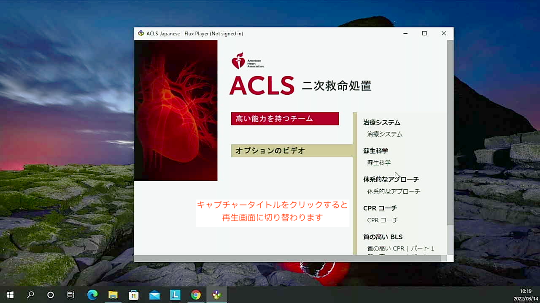The height and width of the screenshot is (303, 540).
Task: Close the Flux Player window
Action: [444, 33]
